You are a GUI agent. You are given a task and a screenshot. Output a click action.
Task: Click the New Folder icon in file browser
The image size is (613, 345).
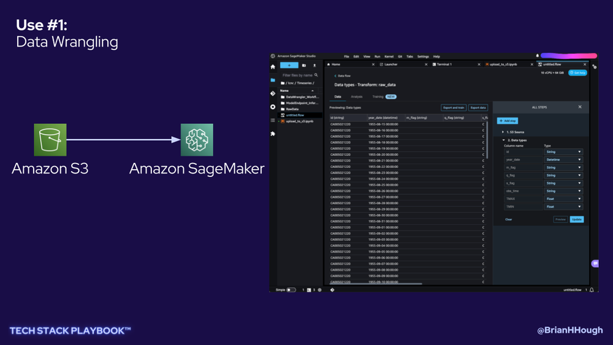coord(304,65)
